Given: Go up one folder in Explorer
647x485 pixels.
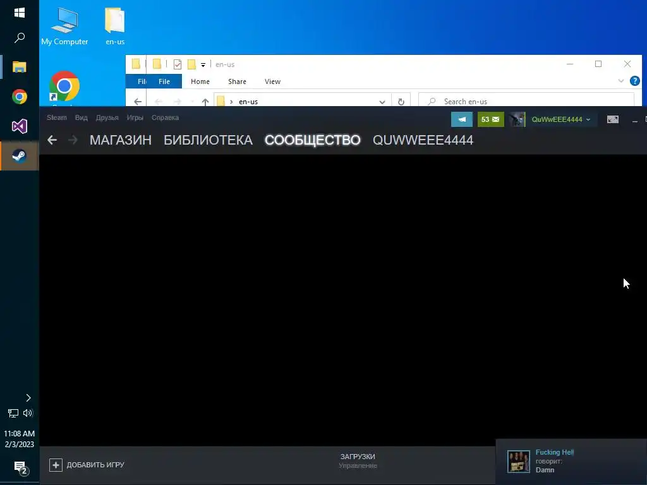Looking at the screenshot, I should point(205,102).
